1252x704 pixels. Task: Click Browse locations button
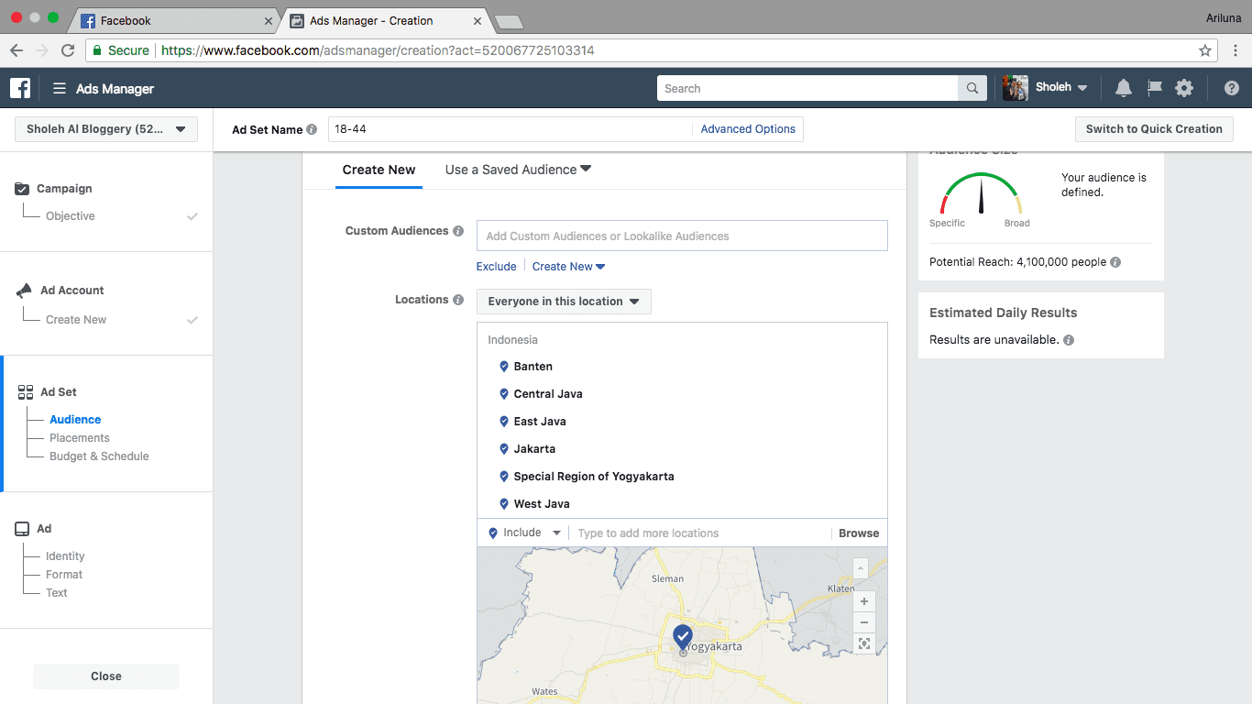click(859, 533)
